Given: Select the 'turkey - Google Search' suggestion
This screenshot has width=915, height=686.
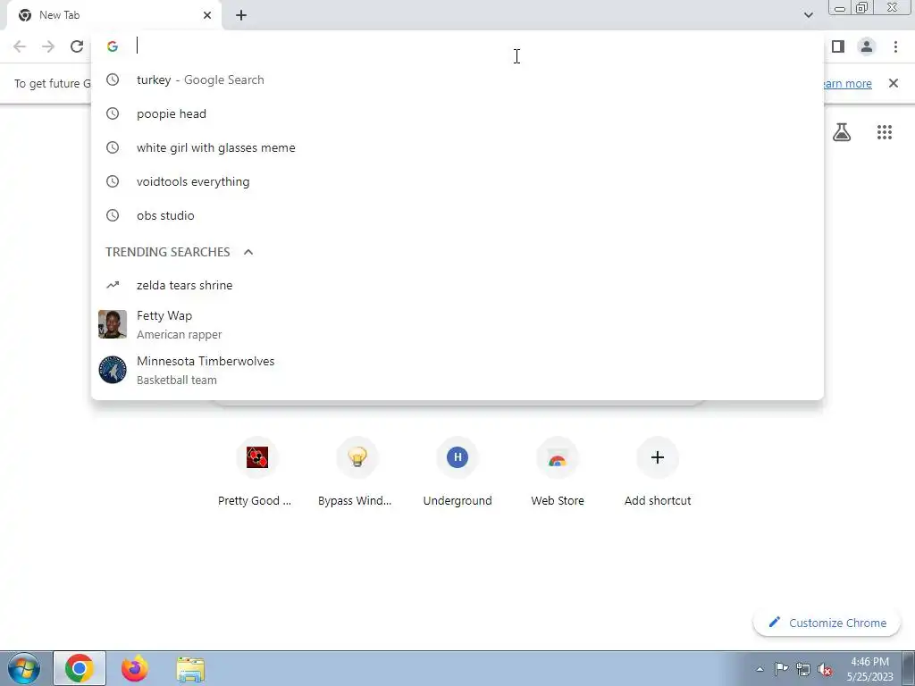Looking at the screenshot, I should [457, 79].
